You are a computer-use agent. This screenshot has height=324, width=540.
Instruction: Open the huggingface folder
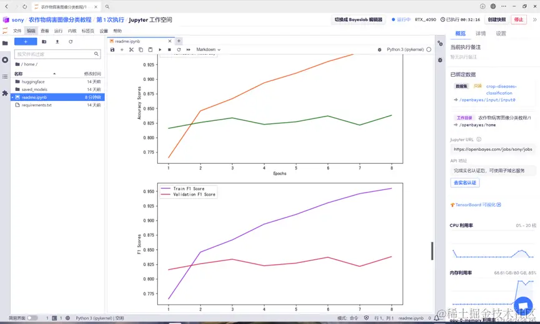(x=57, y=82)
